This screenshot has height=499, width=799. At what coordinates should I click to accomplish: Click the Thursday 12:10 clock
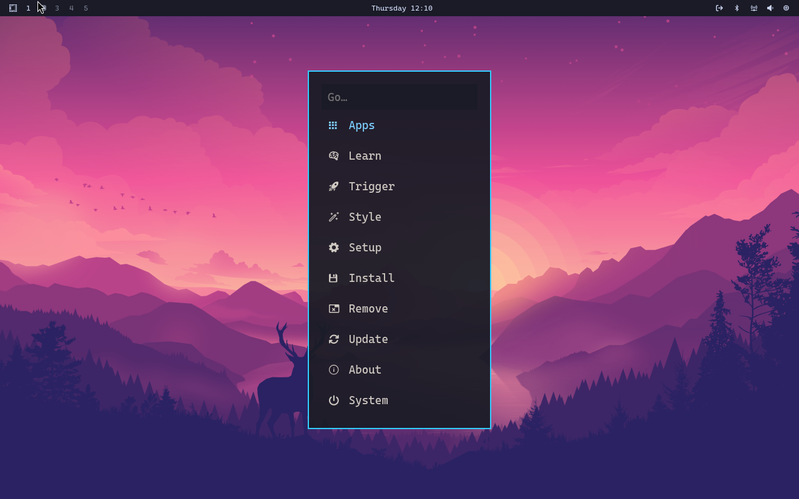pyautogui.click(x=402, y=8)
